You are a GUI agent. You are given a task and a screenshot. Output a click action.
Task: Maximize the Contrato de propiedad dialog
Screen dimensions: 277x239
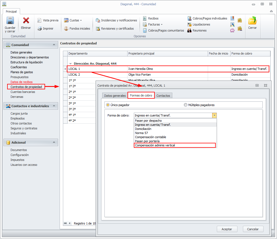click(x=257, y=85)
